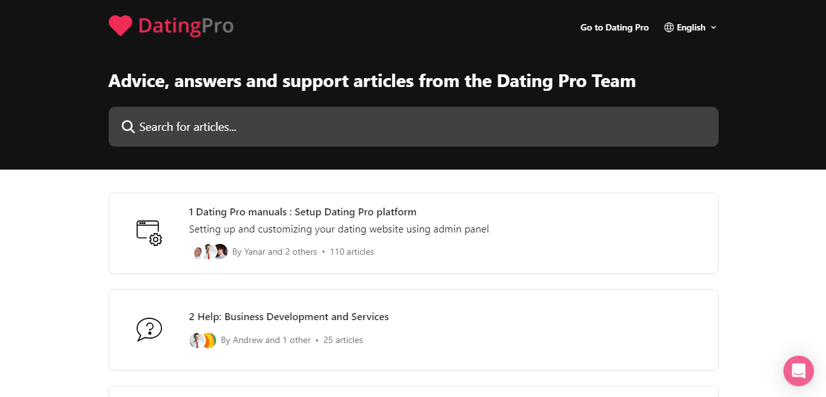Click the DatingPro heart logo
Image resolution: width=826 pixels, height=397 pixels.
pos(120,26)
